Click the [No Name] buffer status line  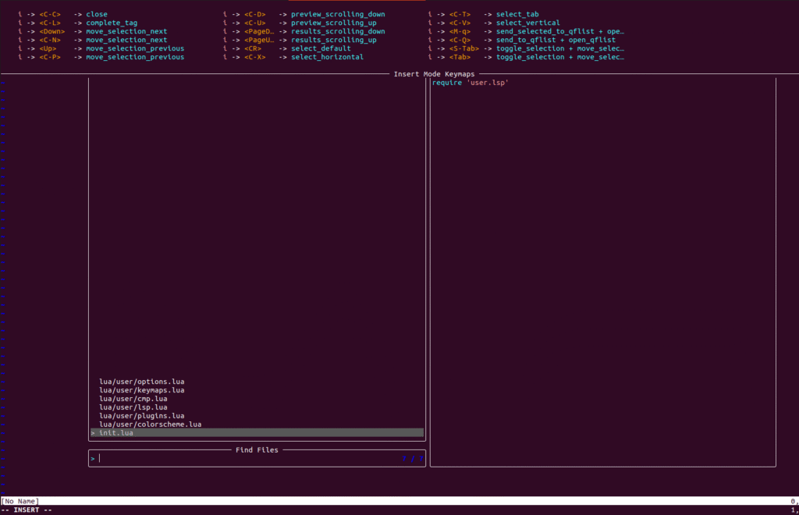pos(20,501)
